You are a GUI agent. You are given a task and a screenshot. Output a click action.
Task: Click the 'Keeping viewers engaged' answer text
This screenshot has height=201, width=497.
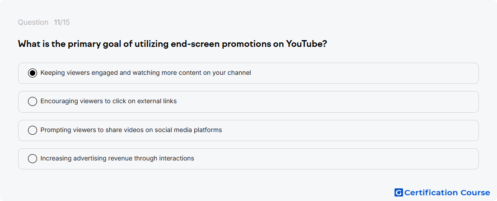pyautogui.click(x=146, y=73)
